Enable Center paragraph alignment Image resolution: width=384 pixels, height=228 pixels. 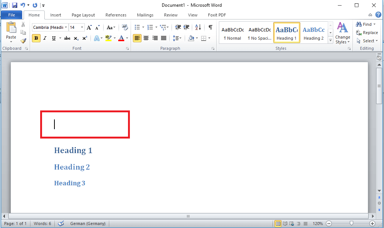coord(146,38)
